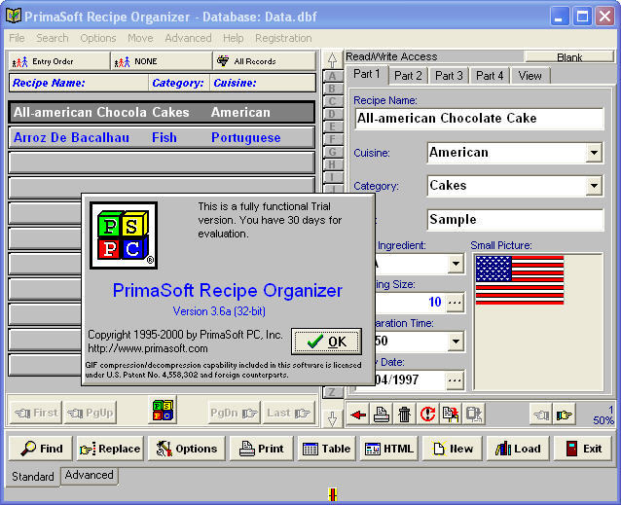Viewport: 621px width, 505px height.
Task: Click the All Records filter button
Action: (x=265, y=61)
